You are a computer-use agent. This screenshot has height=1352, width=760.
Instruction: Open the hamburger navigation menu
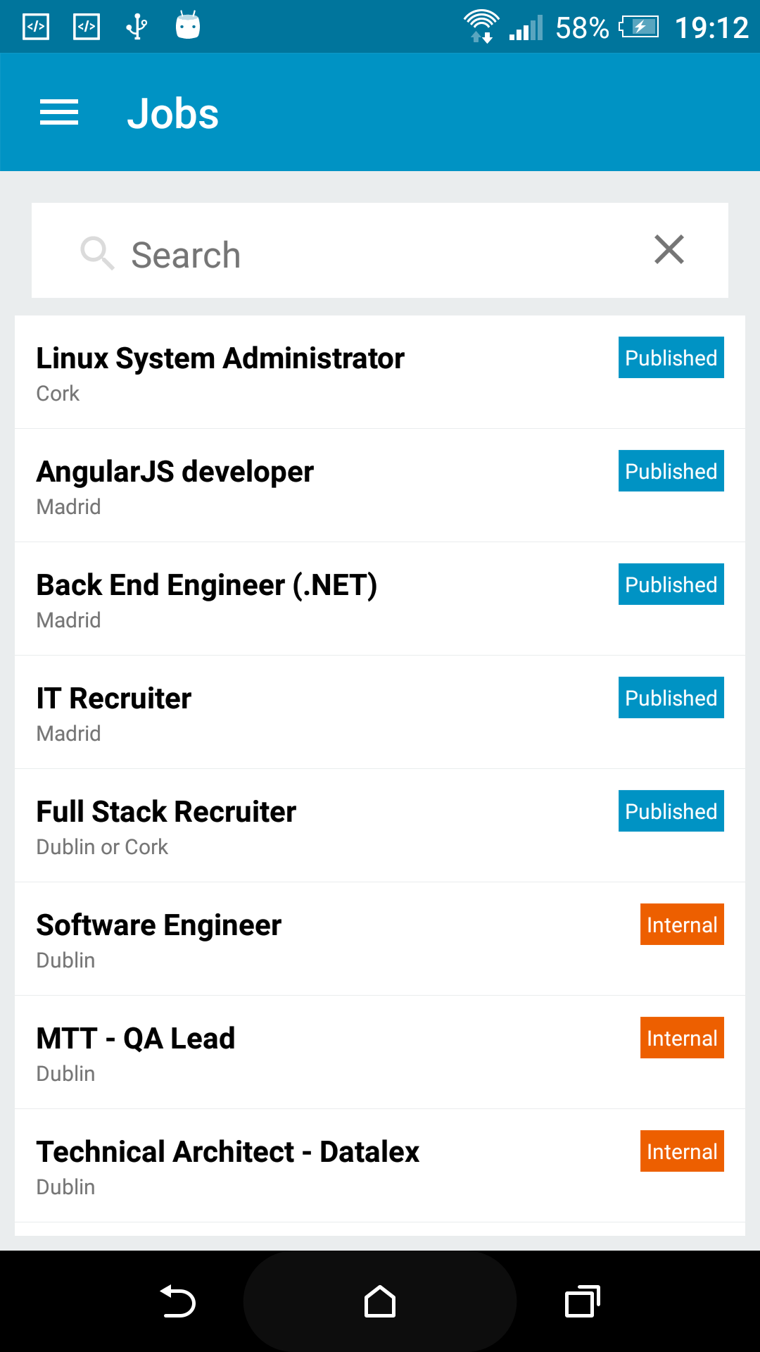(59, 113)
